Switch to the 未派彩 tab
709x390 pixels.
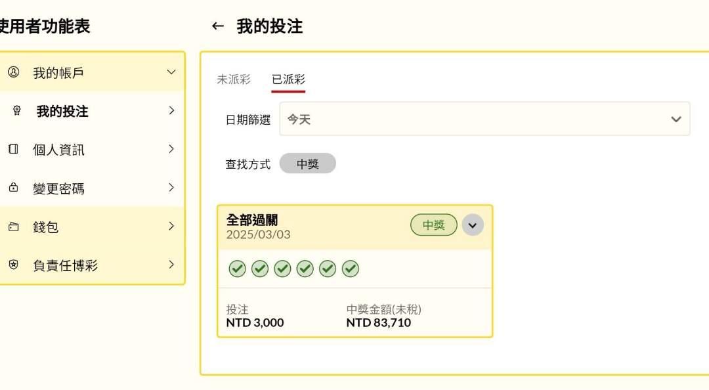coord(234,79)
